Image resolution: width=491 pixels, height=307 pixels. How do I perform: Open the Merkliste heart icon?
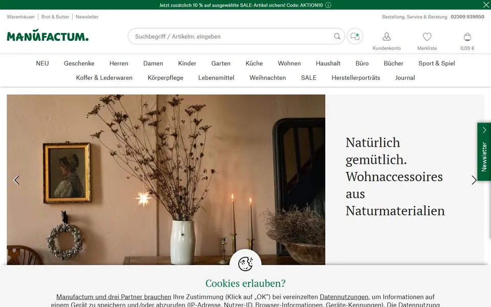427,37
